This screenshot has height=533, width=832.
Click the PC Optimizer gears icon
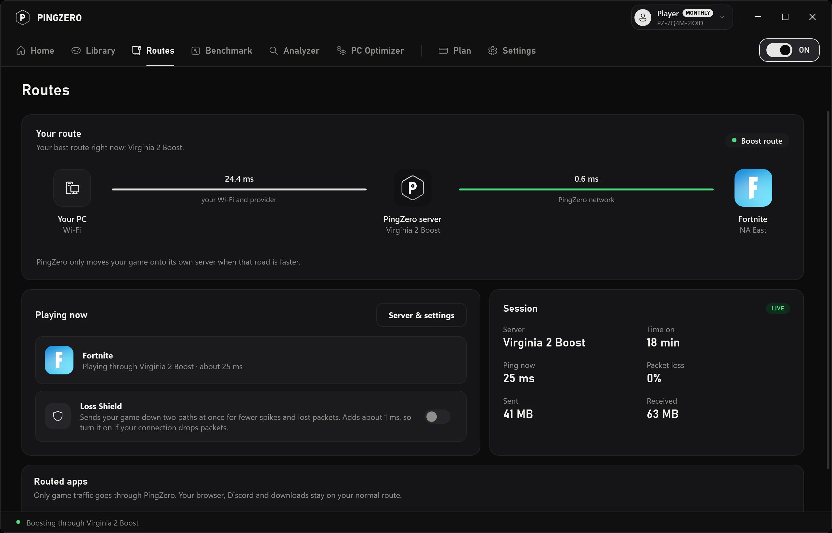click(341, 50)
